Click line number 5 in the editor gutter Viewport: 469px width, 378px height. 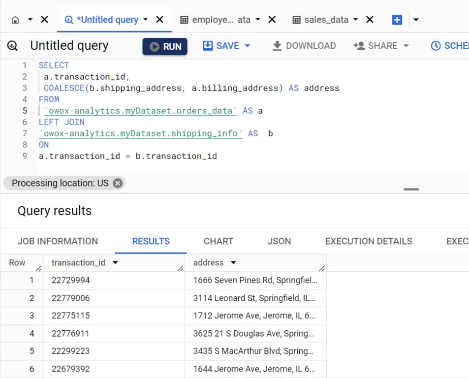pos(25,111)
